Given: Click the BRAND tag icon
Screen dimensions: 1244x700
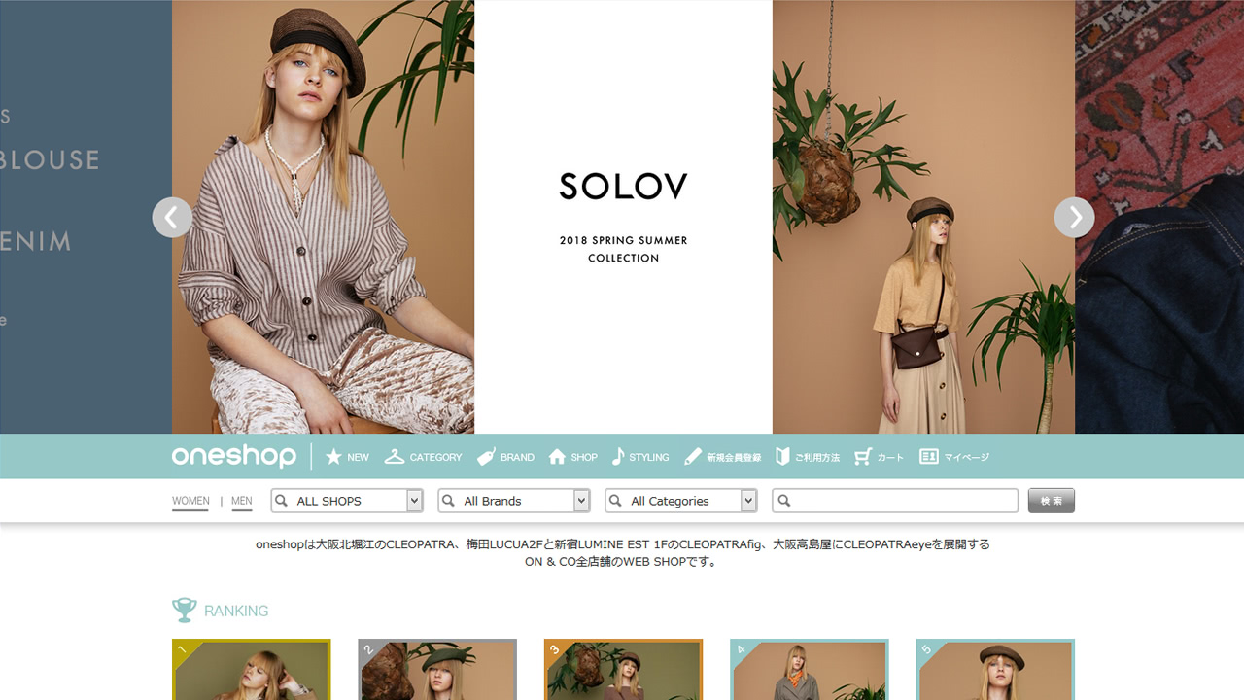Looking at the screenshot, I should 486,457.
